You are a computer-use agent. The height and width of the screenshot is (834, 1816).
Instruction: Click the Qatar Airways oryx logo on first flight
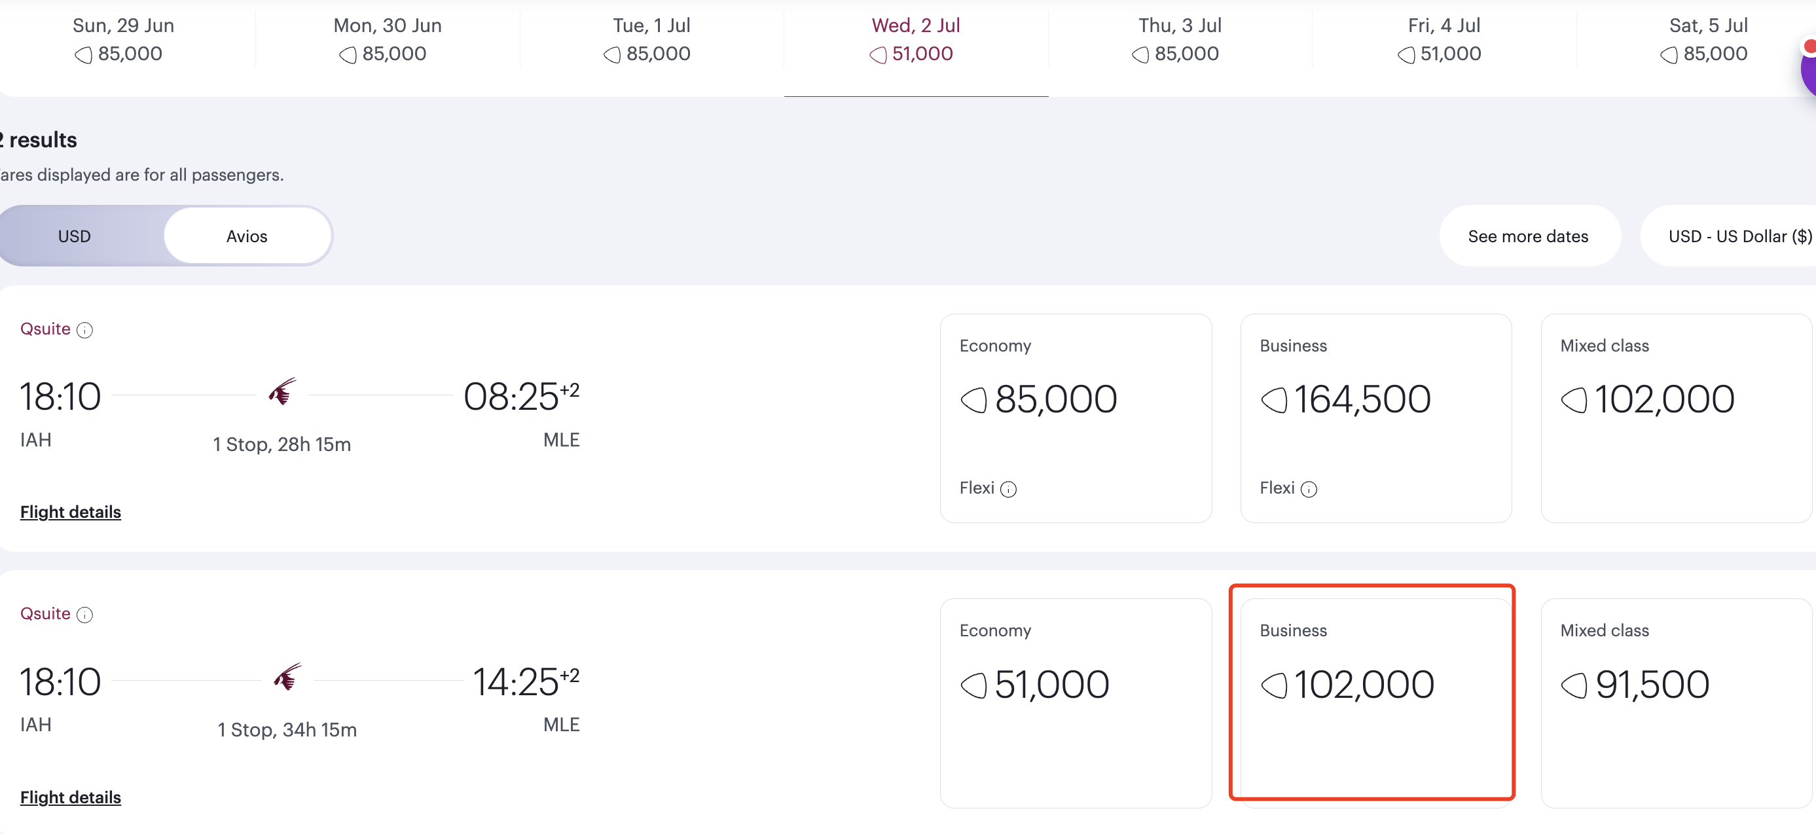(x=282, y=392)
